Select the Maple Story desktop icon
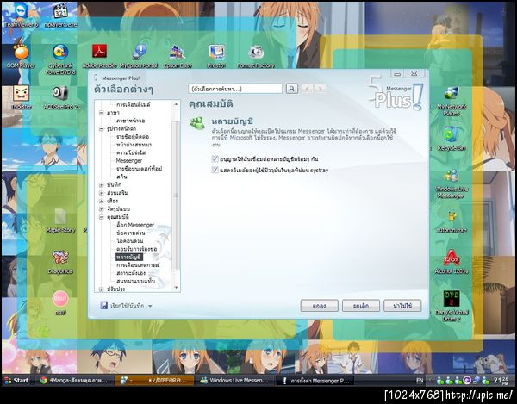 coord(60,221)
